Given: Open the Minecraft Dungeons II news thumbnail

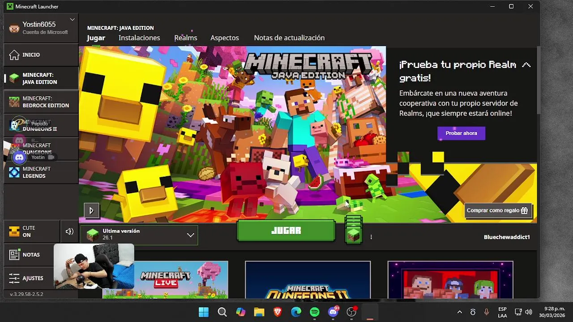Looking at the screenshot, I should (x=308, y=280).
